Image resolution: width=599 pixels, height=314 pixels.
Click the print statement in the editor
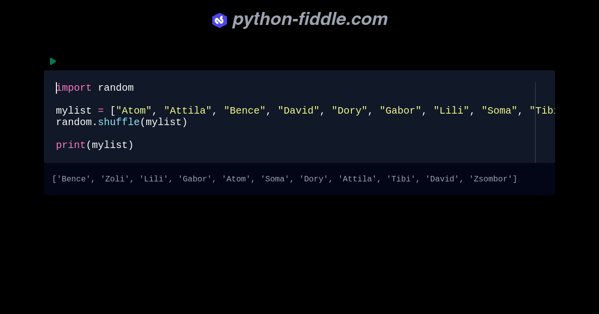pyautogui.click(x=70, y=145)
